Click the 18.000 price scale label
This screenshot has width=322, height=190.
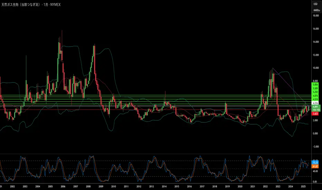(x=315, y=16)
